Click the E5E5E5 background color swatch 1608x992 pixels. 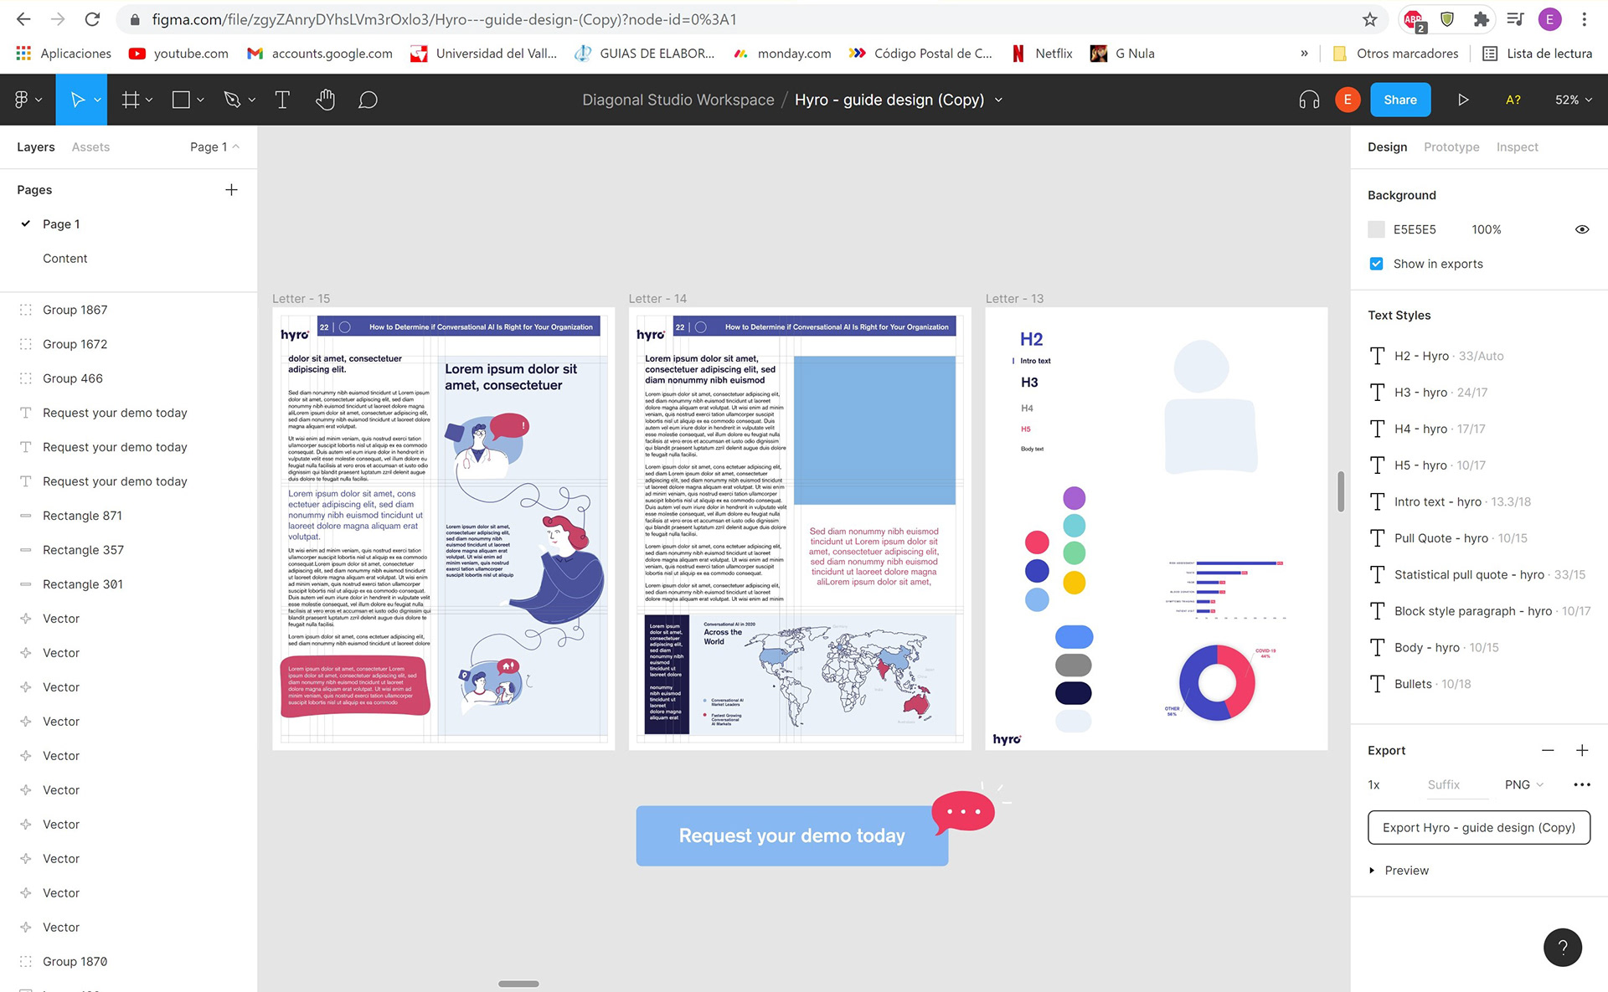point(1376,229)
